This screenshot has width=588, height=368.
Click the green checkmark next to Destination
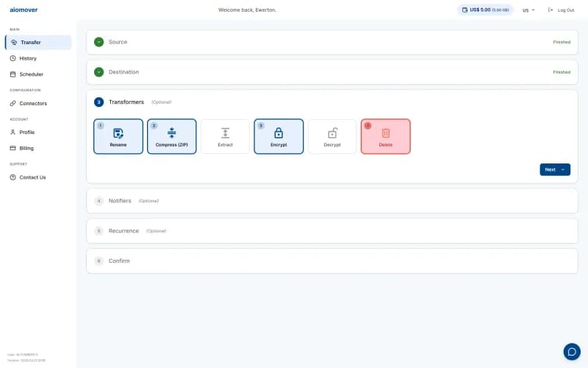click(98, 72)
